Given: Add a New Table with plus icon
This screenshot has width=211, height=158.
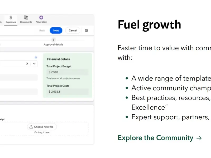Looking at the screenshot, I should coord(41,17).
